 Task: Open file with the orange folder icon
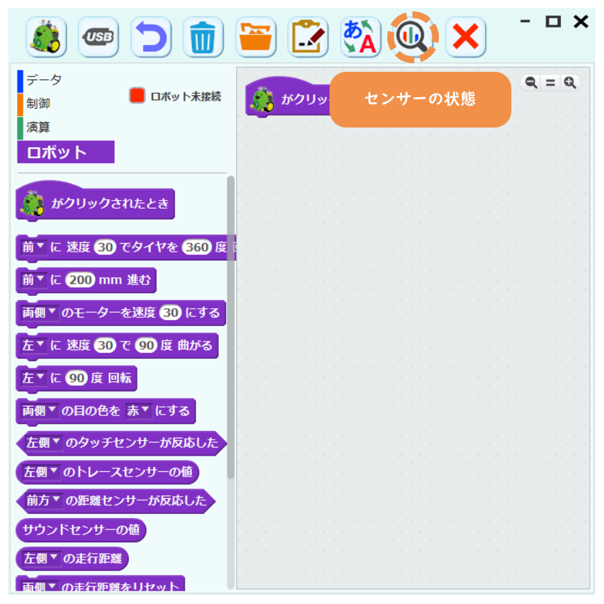coord(256,37)
